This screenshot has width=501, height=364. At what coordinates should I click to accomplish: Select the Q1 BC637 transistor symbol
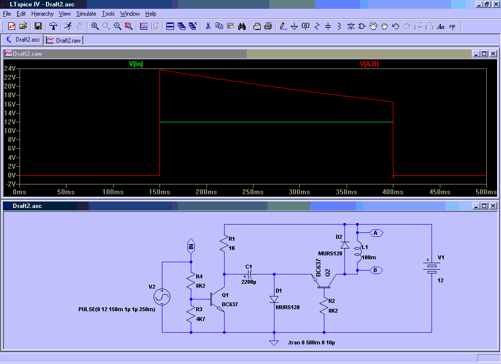click(218, 300)
